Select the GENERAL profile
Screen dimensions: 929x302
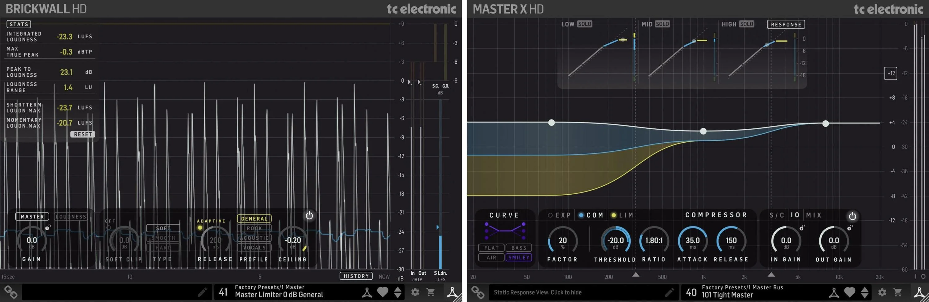click(254, 218)
